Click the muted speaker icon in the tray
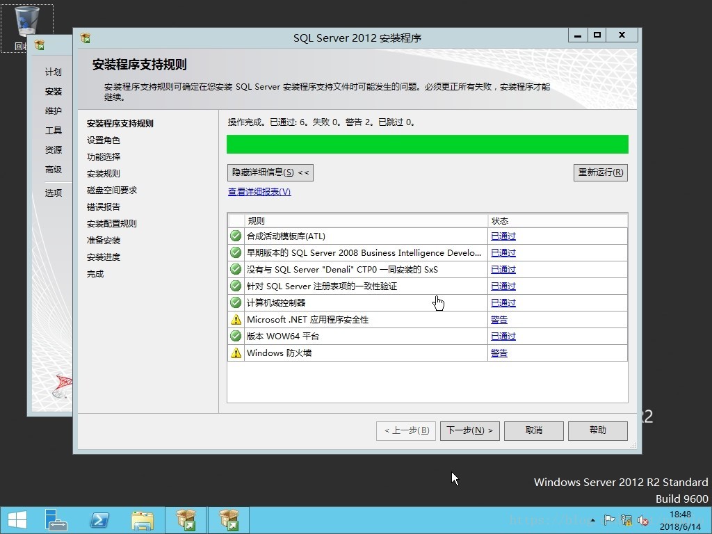Viewport: 712px width, 534px height. point(642,520)
